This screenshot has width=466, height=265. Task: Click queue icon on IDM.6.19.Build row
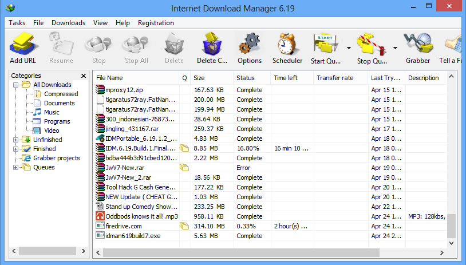(x=184, y=148)
